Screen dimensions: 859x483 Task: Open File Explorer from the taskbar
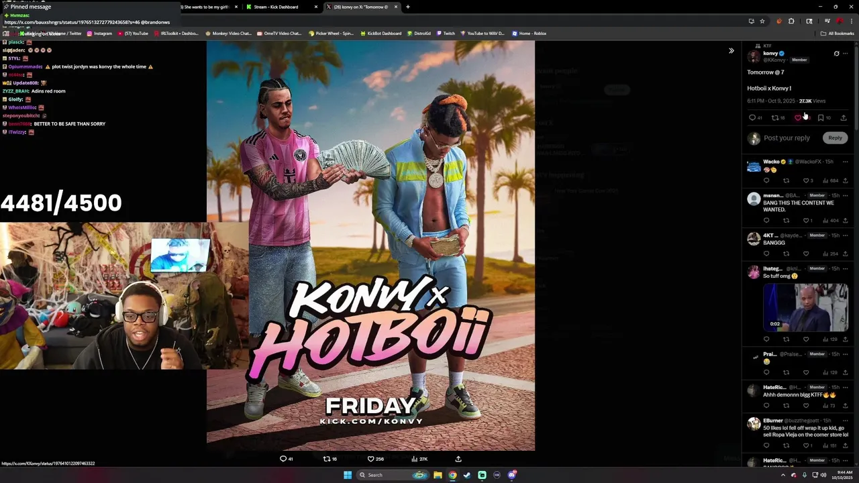[x=438, y=475]
